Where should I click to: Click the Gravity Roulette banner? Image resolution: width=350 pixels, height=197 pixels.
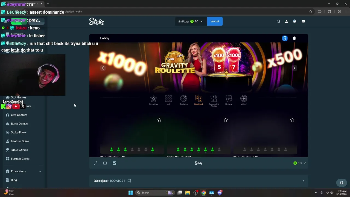click(199, 67)
